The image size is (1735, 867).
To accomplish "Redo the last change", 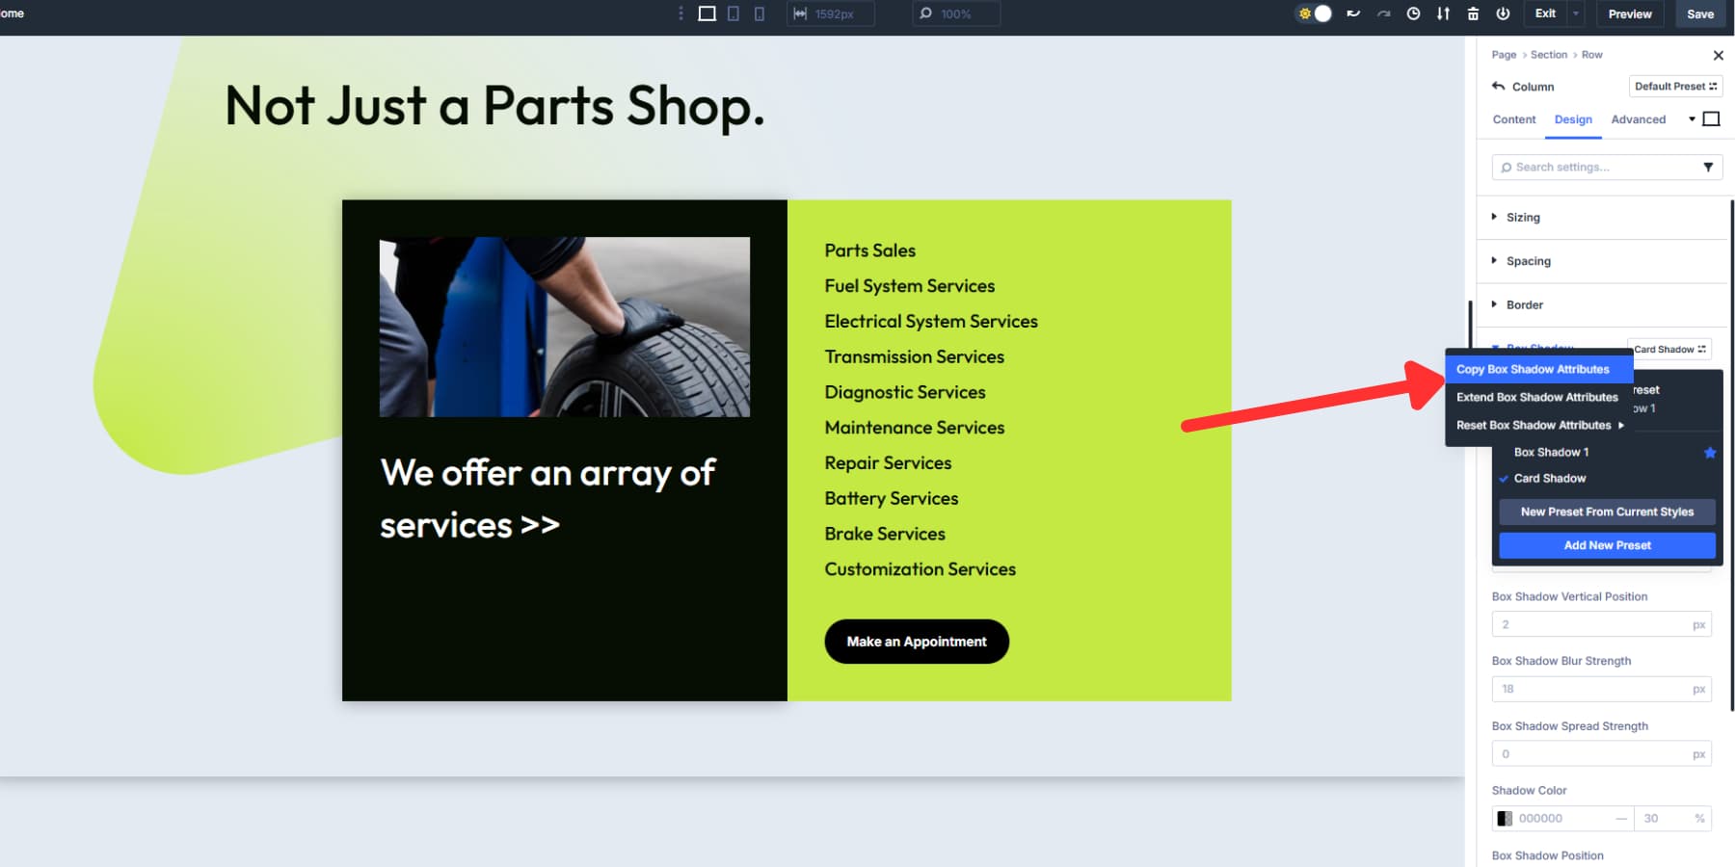I will click(1382, 13).
